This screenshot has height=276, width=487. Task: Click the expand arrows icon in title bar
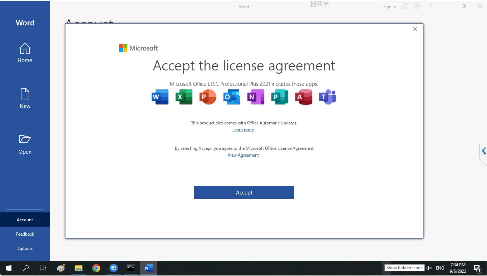(x=320, y=3)
